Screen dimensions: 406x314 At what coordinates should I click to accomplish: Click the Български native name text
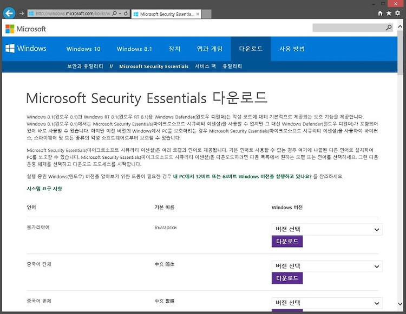(x=166, y=228)
